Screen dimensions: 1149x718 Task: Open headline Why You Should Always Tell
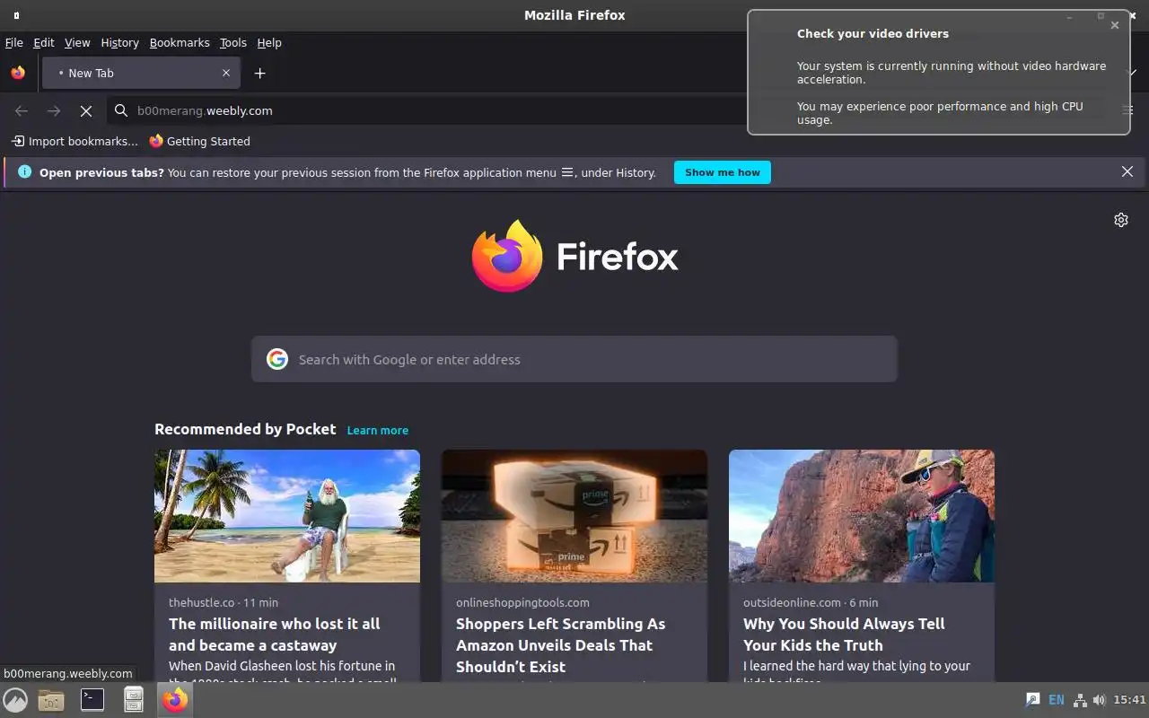click(x=844, y=635)
